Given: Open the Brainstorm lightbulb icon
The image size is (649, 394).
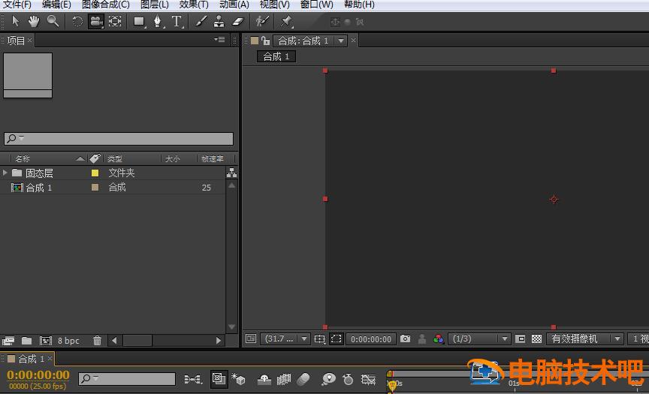Looking at the screenshot, I should click(x=328, y=379).
